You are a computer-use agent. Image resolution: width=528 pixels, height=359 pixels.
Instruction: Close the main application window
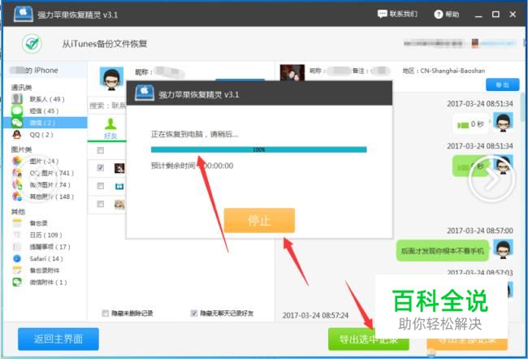[x=513, y=15]
